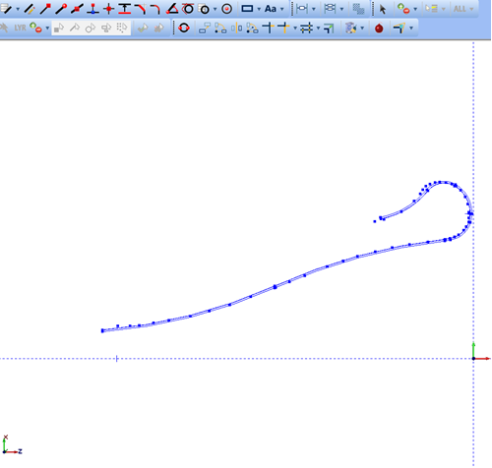The width and height of the screenshot is (492, 468).
Task: Pick the tangent circle tool
Action: click(188, 9)
